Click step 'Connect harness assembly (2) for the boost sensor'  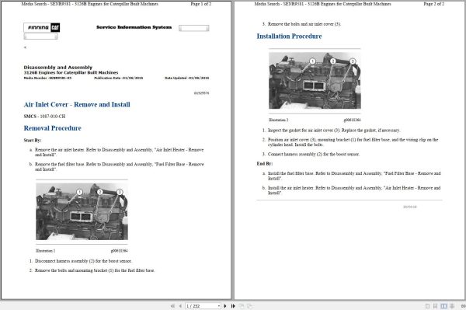(314, 154)
